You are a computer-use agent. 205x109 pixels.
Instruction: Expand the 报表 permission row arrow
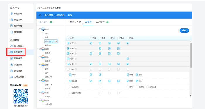76,54
